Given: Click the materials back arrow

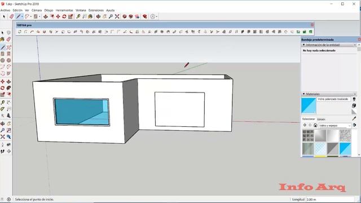Looking at the screenshot, I should coord(305,125).
